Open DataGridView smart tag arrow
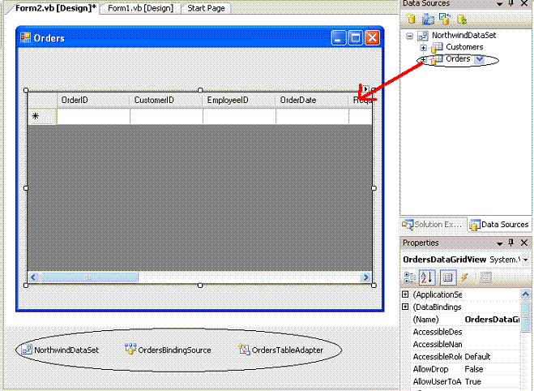 tap(365, 89)
